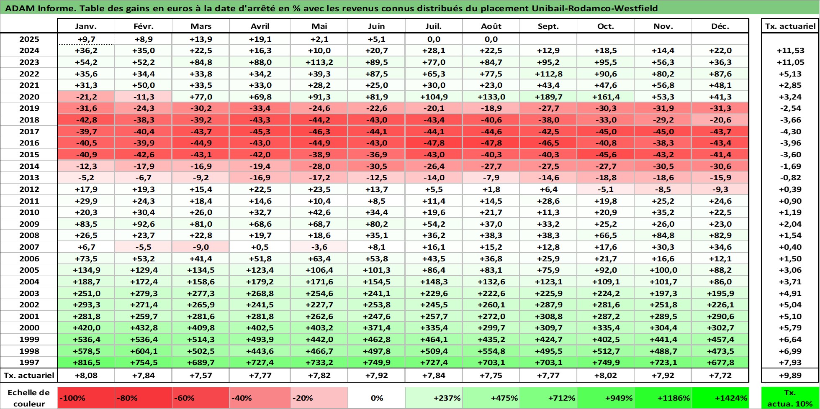The width and height of the screenshot is (820, 409).
Task: Click the -80% color scale swatch
Action: [x=144, y=398]
